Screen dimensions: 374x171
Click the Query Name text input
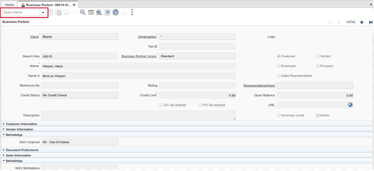(x=21, y=12)
